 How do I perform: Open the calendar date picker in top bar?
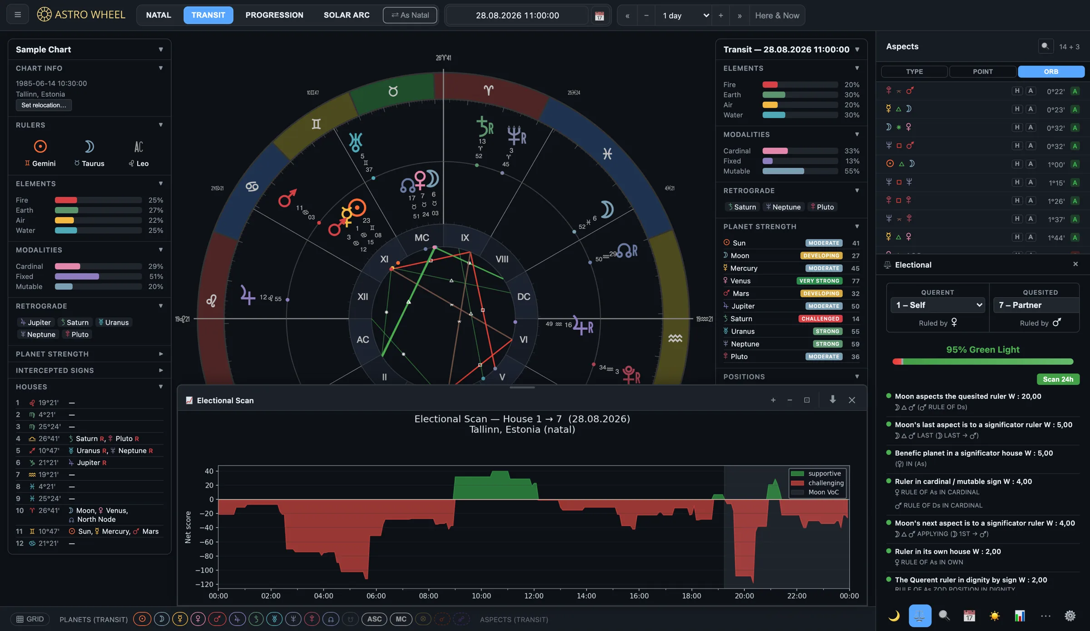click(x=599, y=15)
